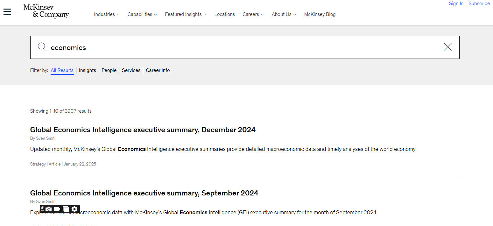The image size is (493, 226).
Task: Click the magnifying glass search icon
Action: point(42,47)
